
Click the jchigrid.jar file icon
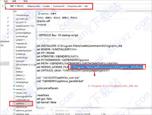point(14,47)
